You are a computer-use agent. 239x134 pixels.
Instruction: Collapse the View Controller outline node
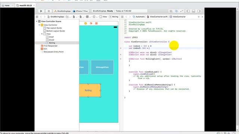[x=39, y=25]
